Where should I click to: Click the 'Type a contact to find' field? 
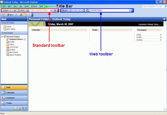coord(40,10)
